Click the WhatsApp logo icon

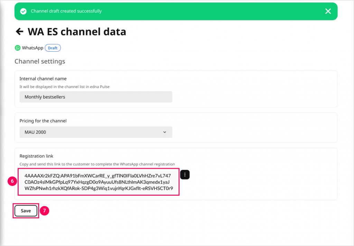pos(18,48)
